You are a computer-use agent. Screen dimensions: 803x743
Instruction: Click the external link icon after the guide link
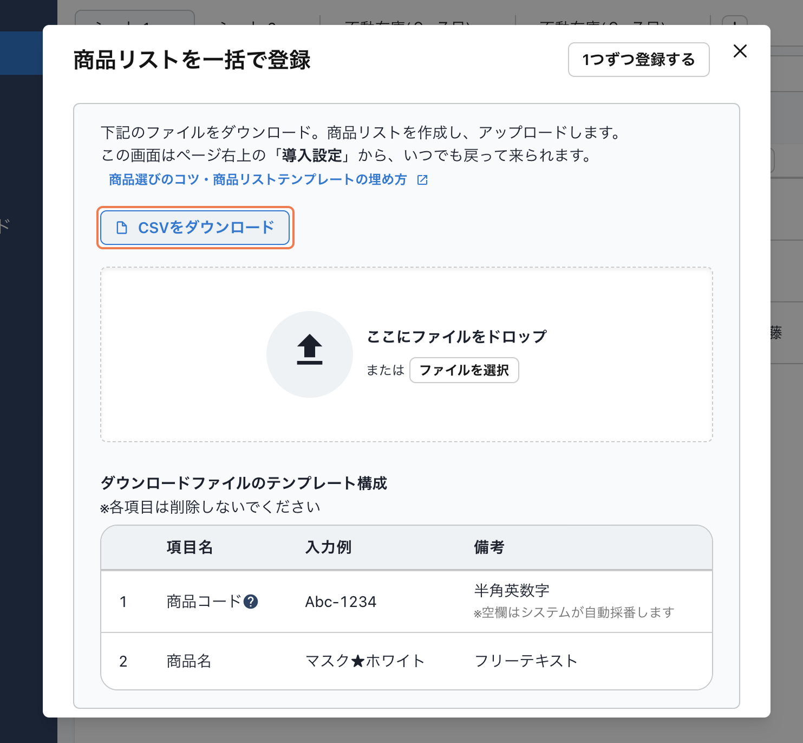click(422, 180)
